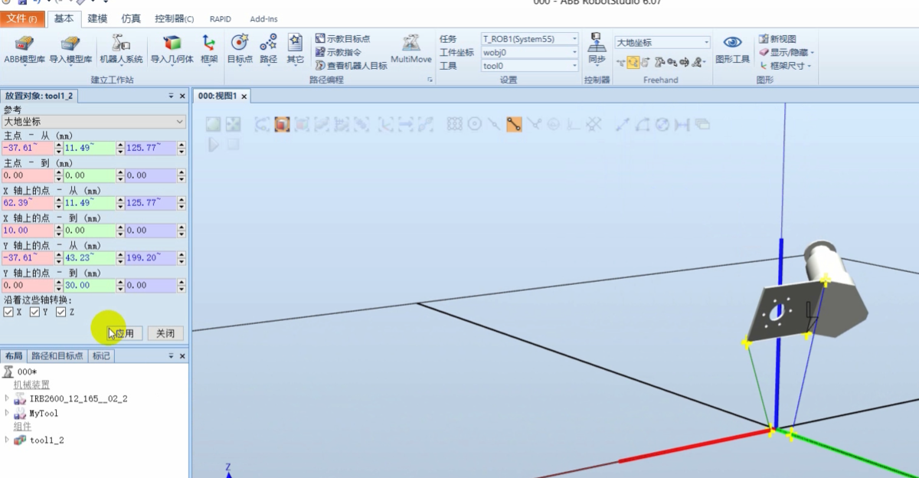Switch to the 控制器 controller tab
The width and height of the screenshot is (919, 478).
(x=174, y=18)
